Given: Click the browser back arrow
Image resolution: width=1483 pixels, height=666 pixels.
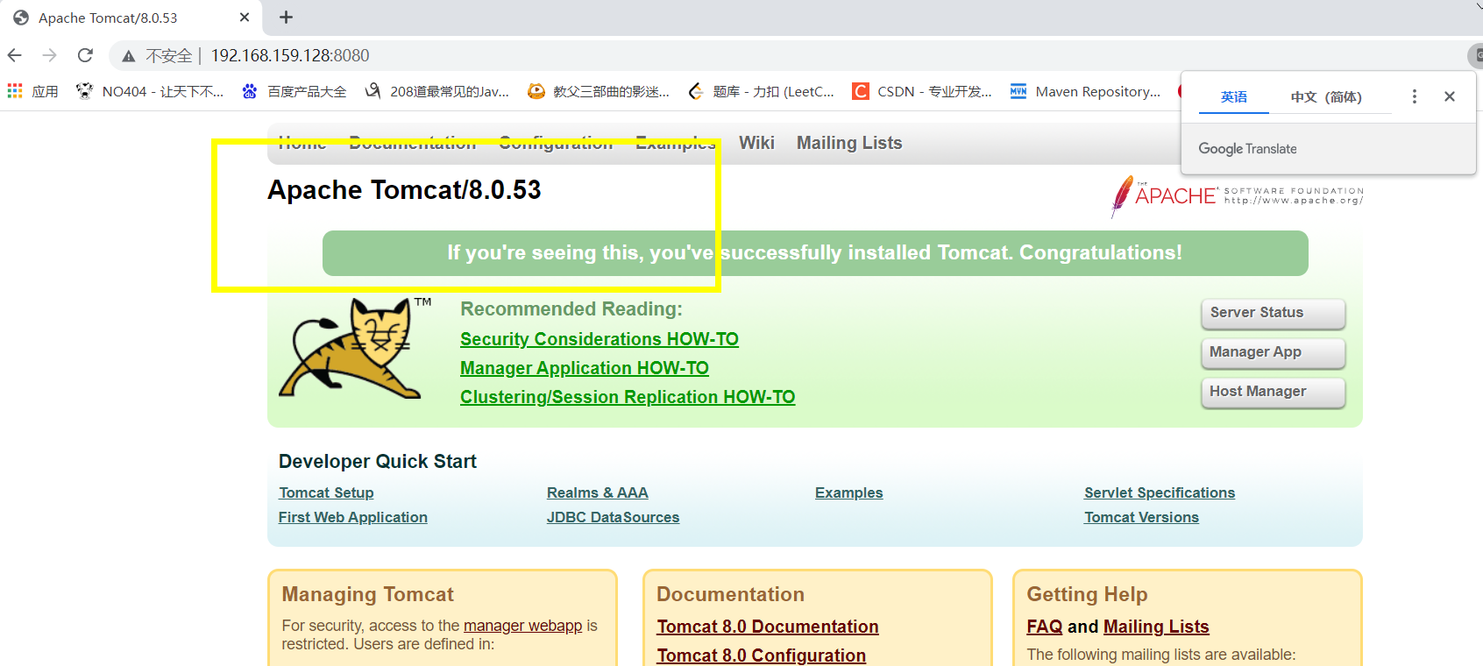Looking at the screenshot, I should click(15, 55).
